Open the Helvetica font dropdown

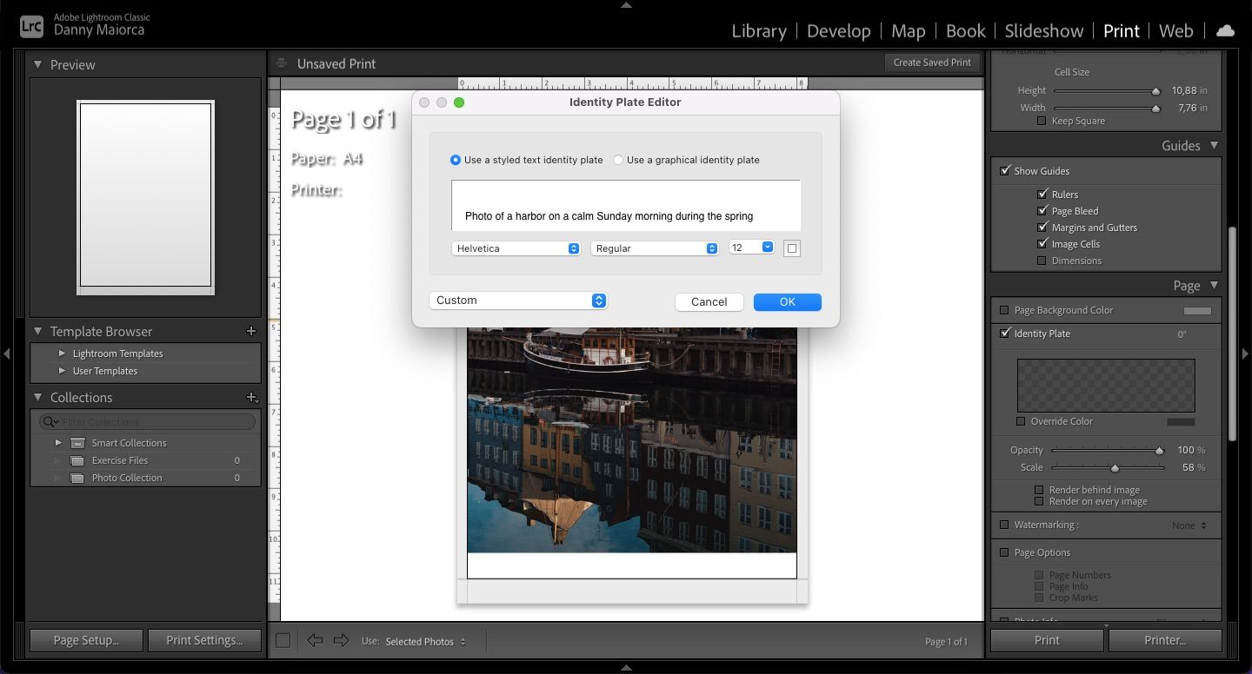point(516,248)
